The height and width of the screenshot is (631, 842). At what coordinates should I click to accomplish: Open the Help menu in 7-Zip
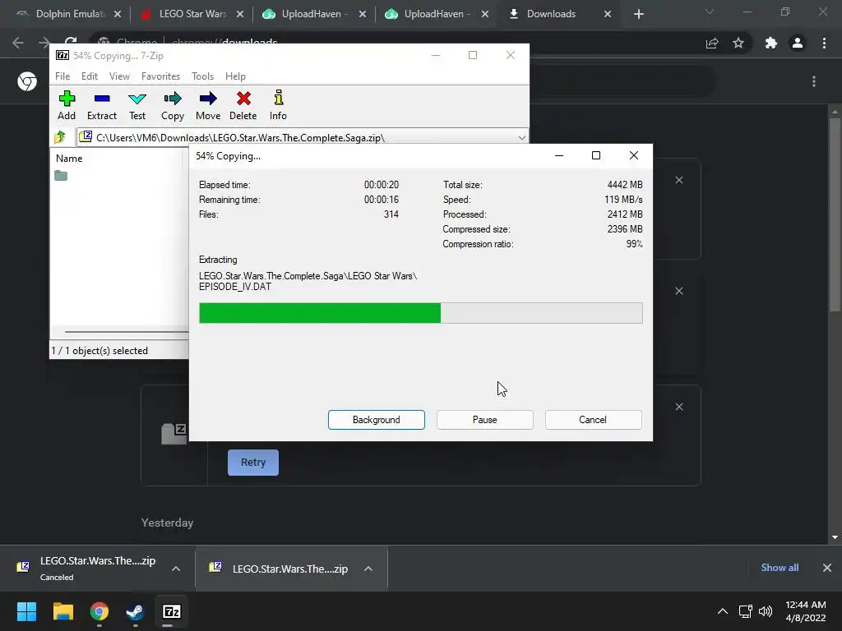(x=235, y=76)
